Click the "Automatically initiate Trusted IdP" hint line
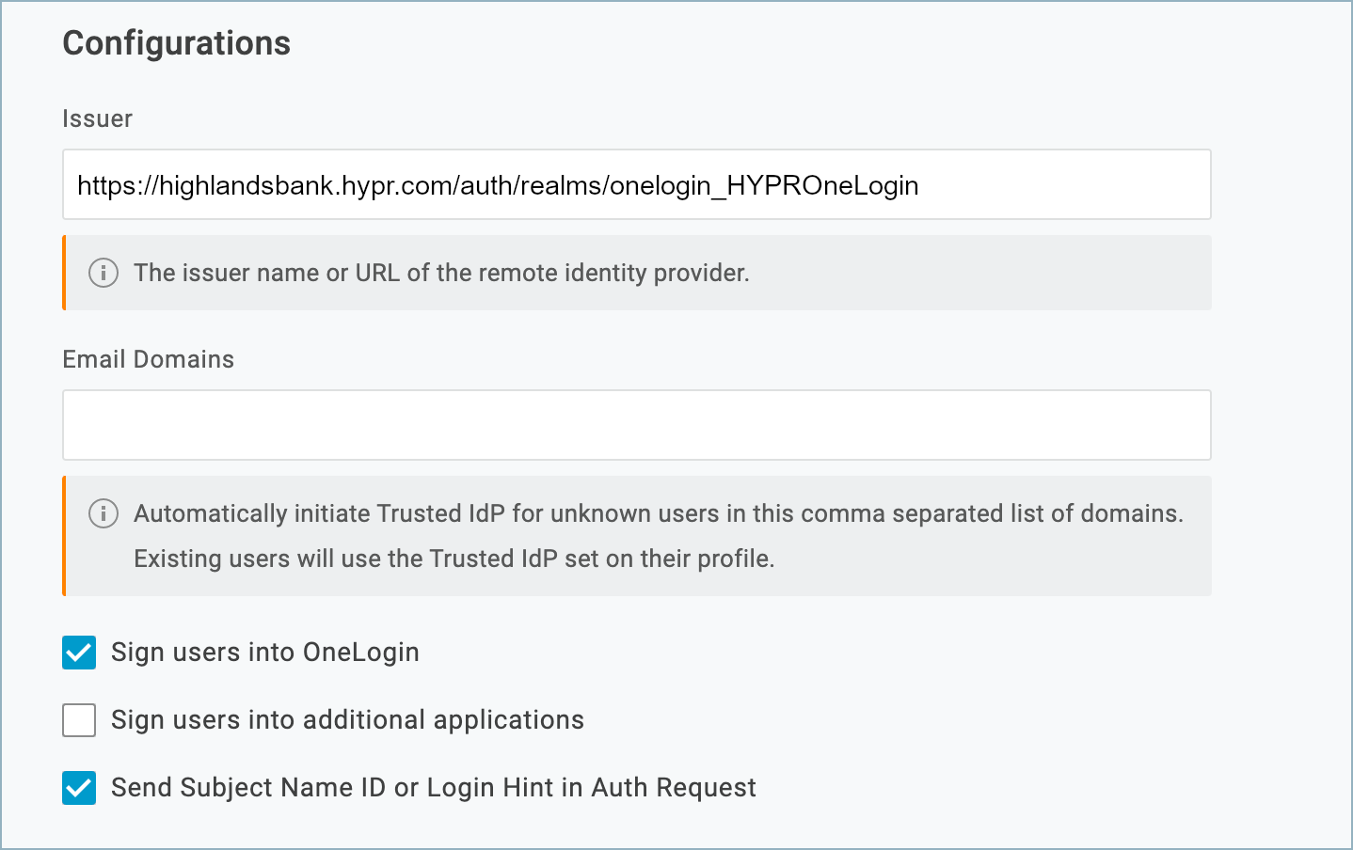Screen dimensions: 1353x850 coord(658,513)
